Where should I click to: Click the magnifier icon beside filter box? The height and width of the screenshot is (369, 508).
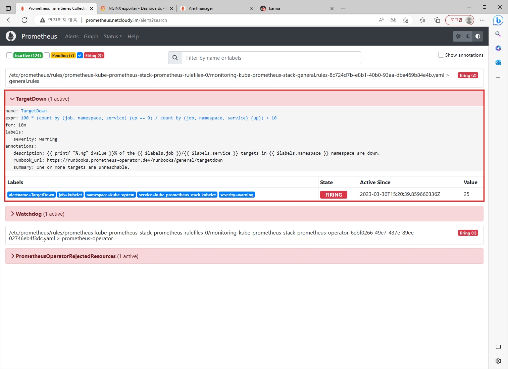(x=175, y=58)
